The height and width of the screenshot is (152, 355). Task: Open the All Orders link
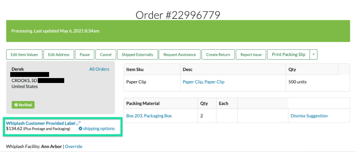pos(99,69)
